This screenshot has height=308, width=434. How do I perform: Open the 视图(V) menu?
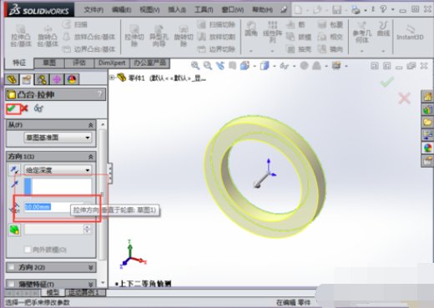point(149,10)
